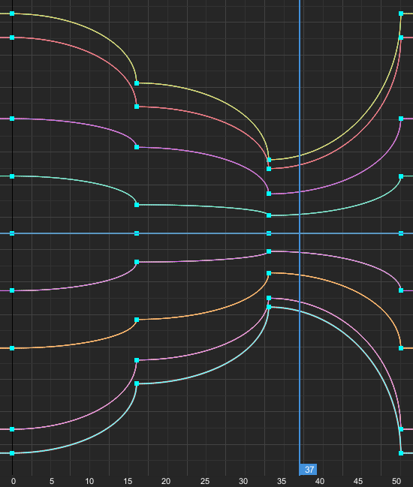This screenshot has width=413, height=487.
Task: Click frame number 20 on the ruler
Action: pyautogui.click(x=166, y=481)
